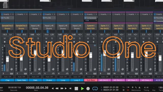Return to zero with the skip-to-start button
The image size is (163, 92).
(70, 88)
